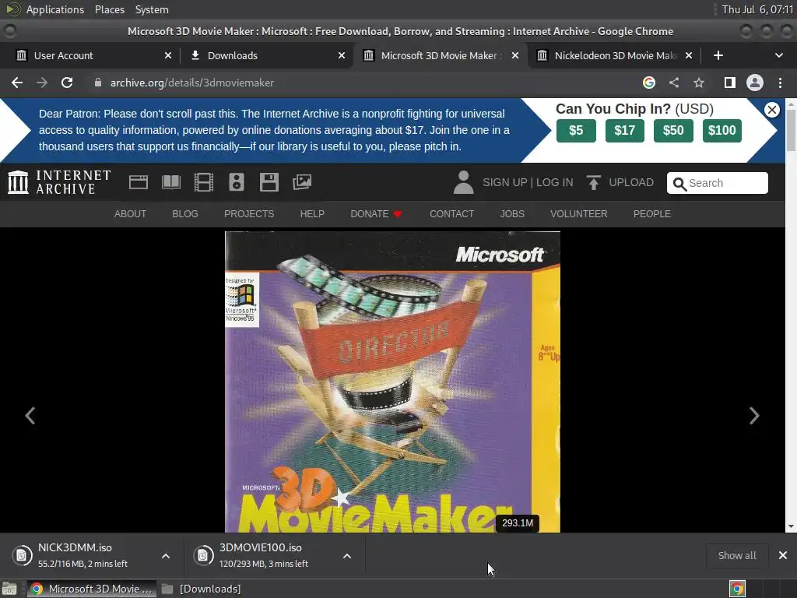Dismiss the donation banner with the X
The image size is (797, 598).
point(771,109)
